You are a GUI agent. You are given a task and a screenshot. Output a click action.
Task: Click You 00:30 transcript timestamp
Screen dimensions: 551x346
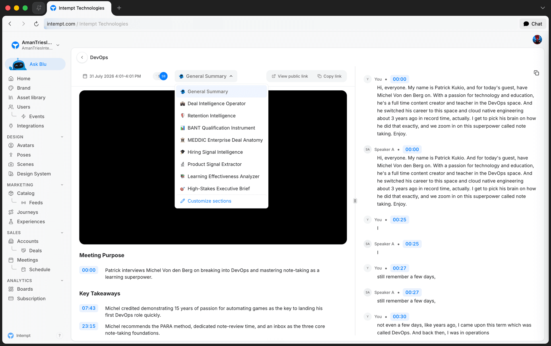point(399,317)
